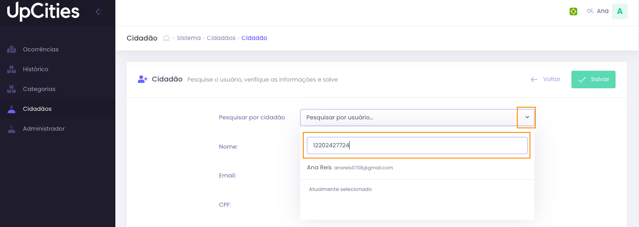The height and width of the screenshot is (227, 639).
Task: Click Sistema in the breadcrumb
Action: click(189, 38)
